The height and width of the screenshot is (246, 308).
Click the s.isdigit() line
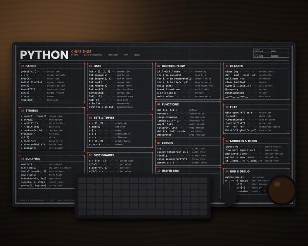pos(29,148)
